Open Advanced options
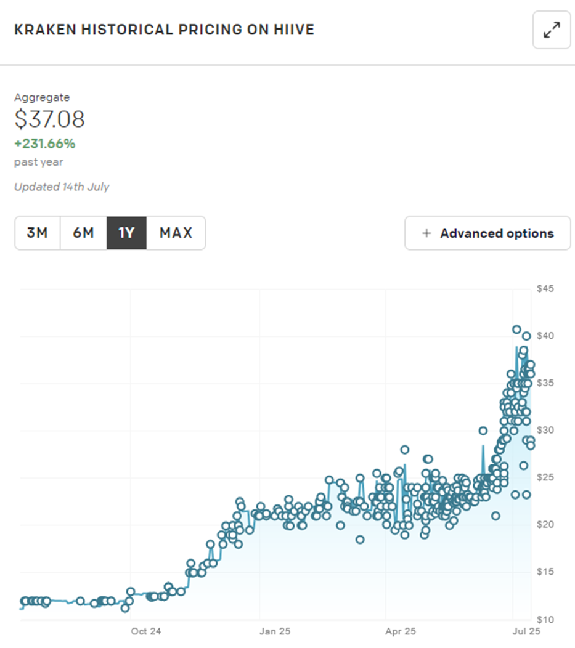Screen dimensions: 575x648 tap(487, 233)
